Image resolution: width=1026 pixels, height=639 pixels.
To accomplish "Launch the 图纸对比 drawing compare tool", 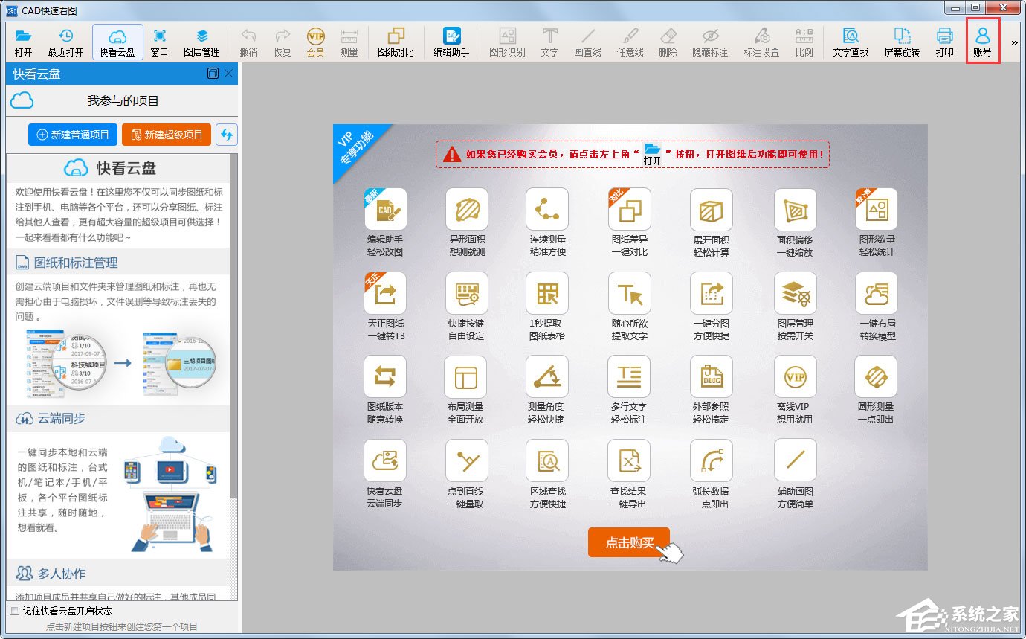I will click(396, 41).
